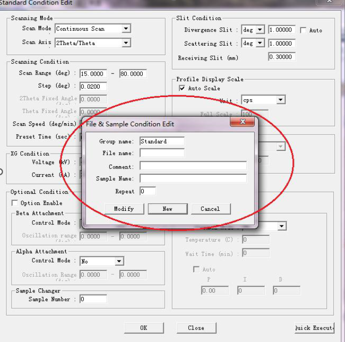The height and width of the screenshot is (342, 345).
Task: Expand the Scan Axis combo box
Action: 126,43
